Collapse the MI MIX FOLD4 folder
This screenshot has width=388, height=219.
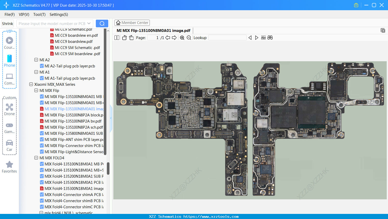click(36, 158)
